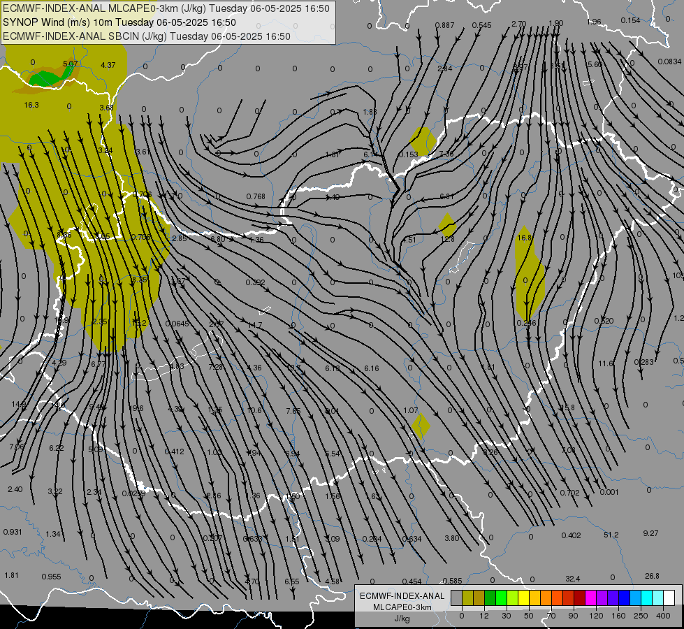Click the J/kg unit label in legend
Image resolution: width=684 pixels, height=629 pixels.
(402, 619)
